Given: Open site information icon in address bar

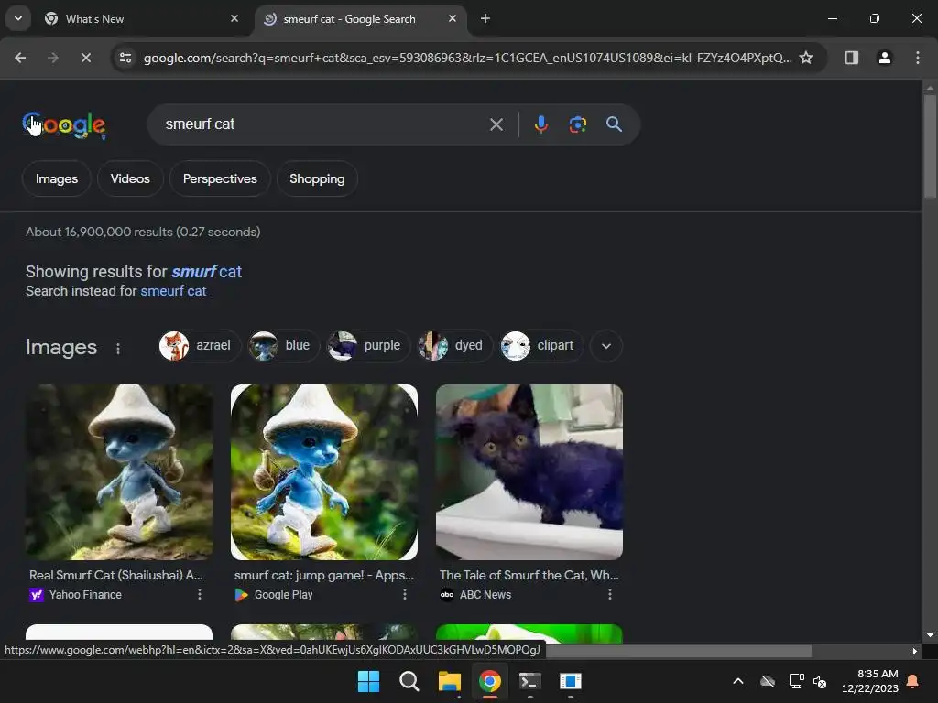Looking at the screenshot, I should point(125,58).
